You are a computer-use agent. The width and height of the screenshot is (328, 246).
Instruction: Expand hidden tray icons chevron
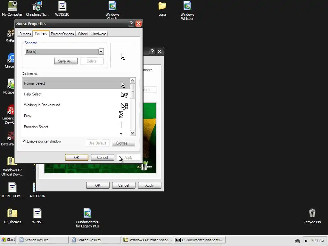(x=306, y=241)
